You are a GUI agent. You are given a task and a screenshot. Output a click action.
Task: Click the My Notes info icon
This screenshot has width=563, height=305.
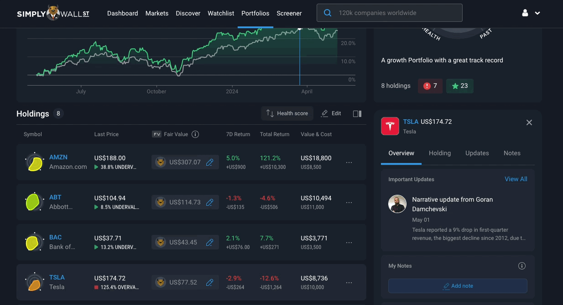tap(522, 266)
